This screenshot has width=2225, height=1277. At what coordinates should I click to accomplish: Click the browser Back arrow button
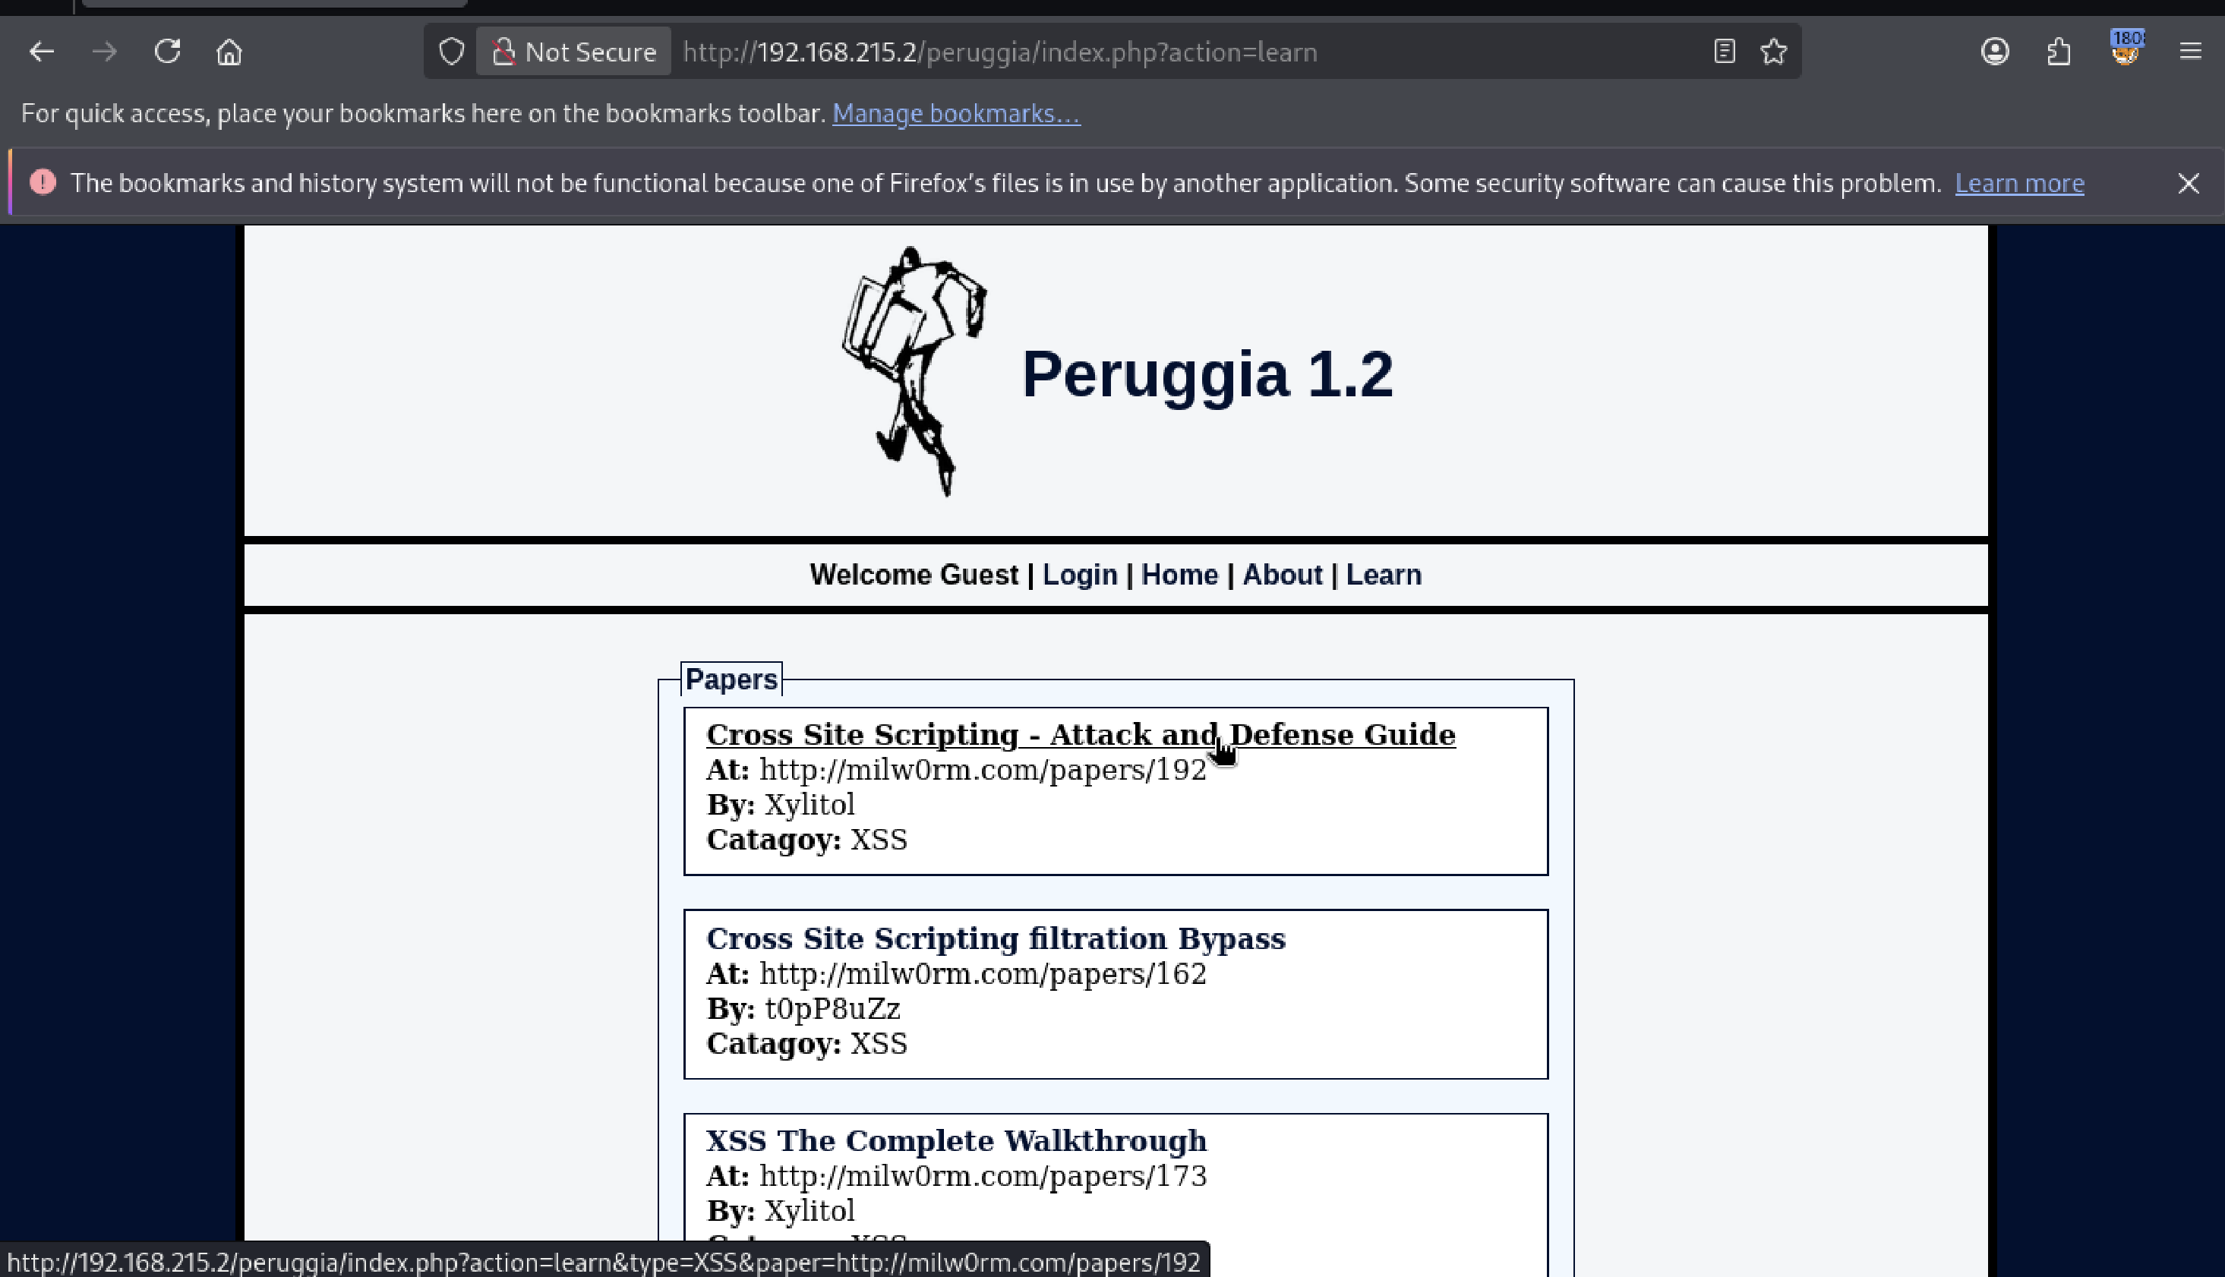(x=41, y=52)
